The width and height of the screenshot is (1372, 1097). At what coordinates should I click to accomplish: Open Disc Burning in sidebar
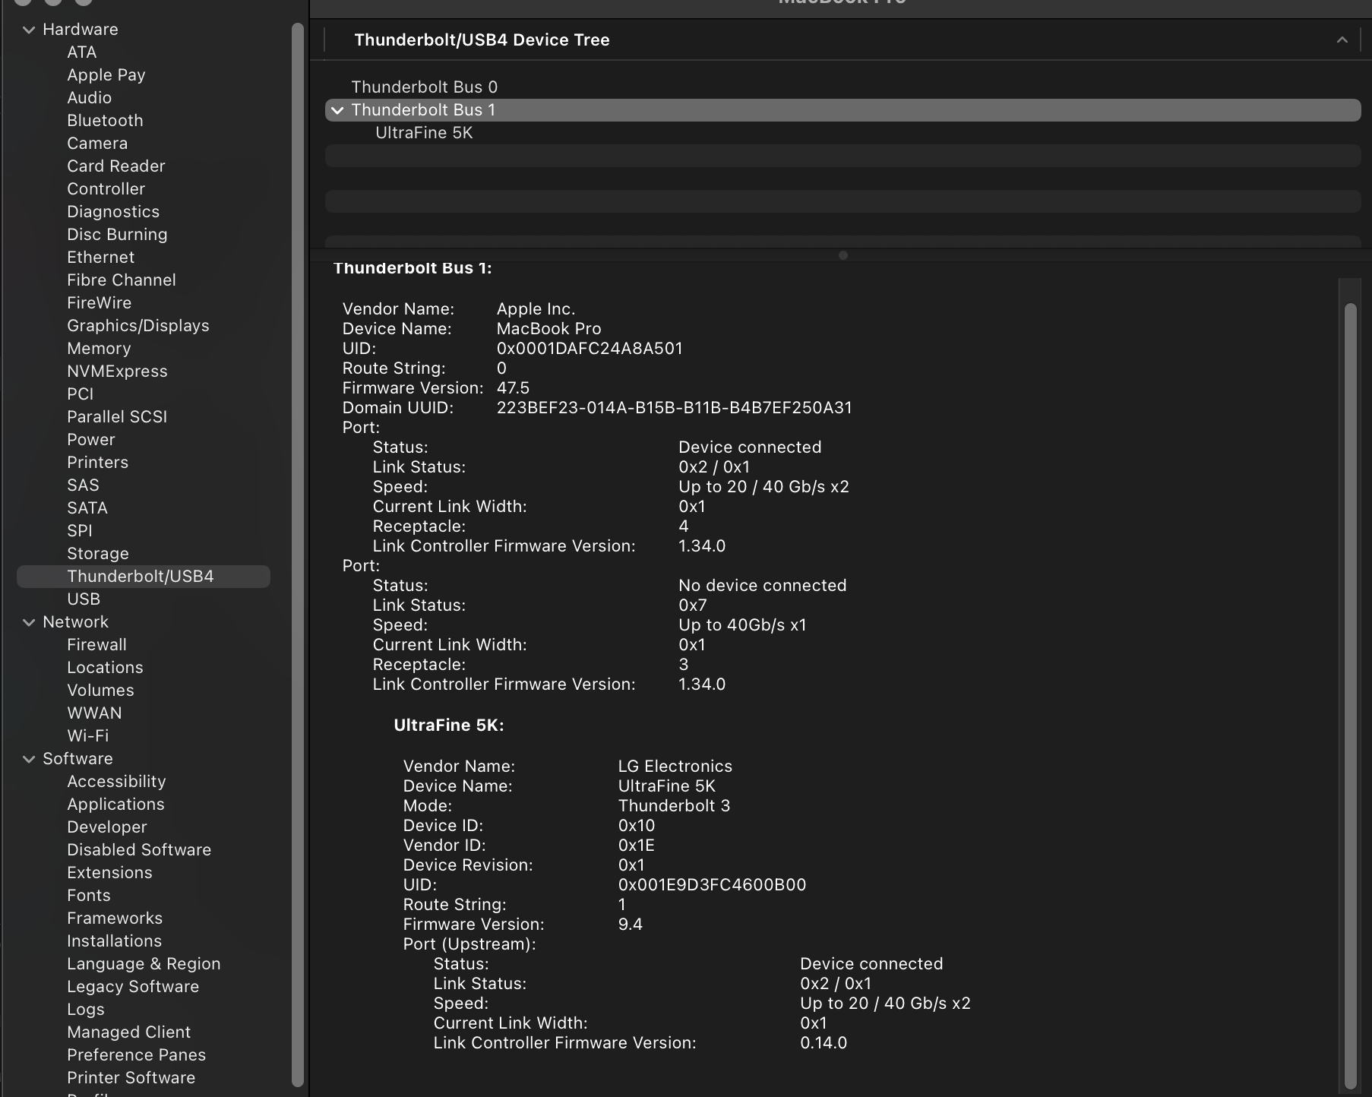[117, 235]
